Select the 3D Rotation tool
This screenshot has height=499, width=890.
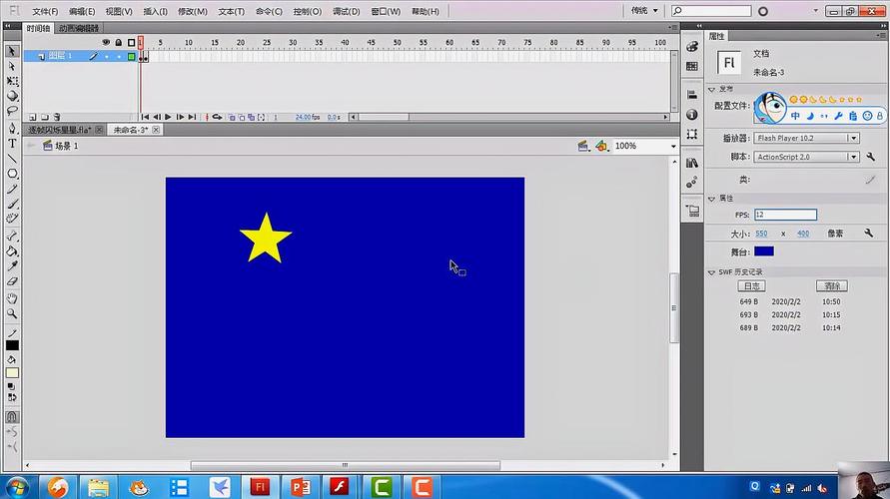pyautogui.click(x=11, y=96)
